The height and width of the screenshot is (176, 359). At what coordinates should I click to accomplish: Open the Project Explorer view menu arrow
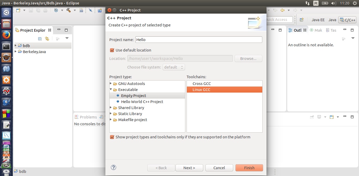(x=67, y=38)
